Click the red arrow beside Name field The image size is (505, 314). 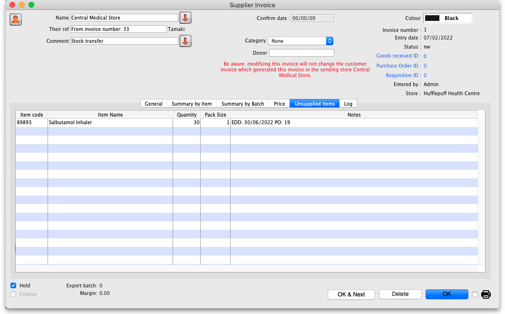point(185,18)
